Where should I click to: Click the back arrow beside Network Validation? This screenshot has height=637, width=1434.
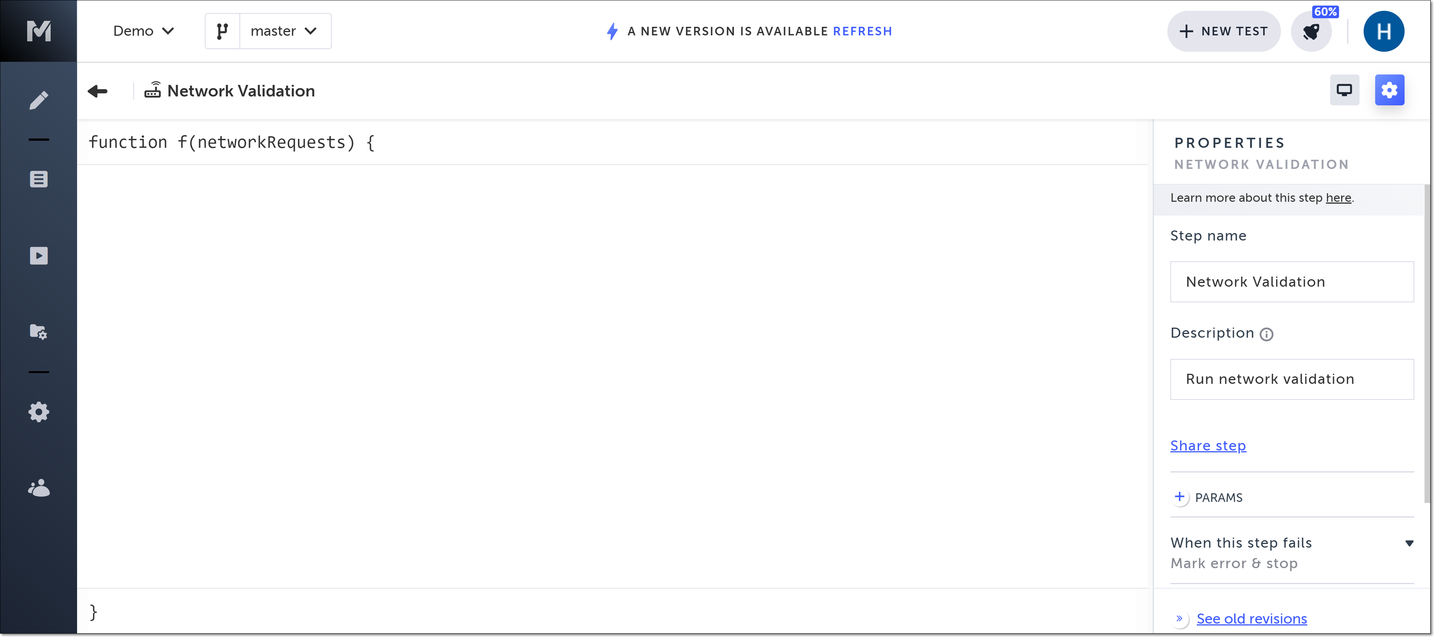98,91
